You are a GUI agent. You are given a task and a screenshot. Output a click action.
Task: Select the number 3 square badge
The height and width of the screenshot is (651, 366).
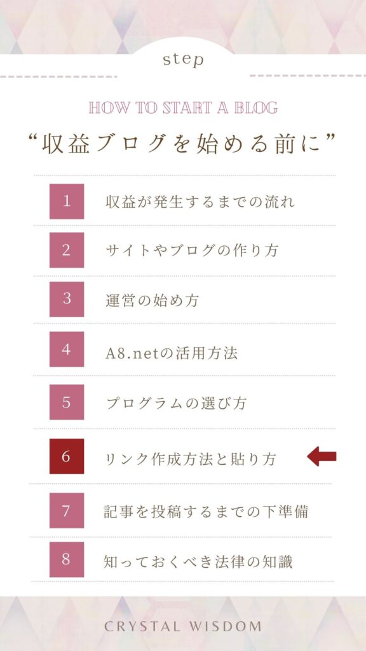(66, 299)
